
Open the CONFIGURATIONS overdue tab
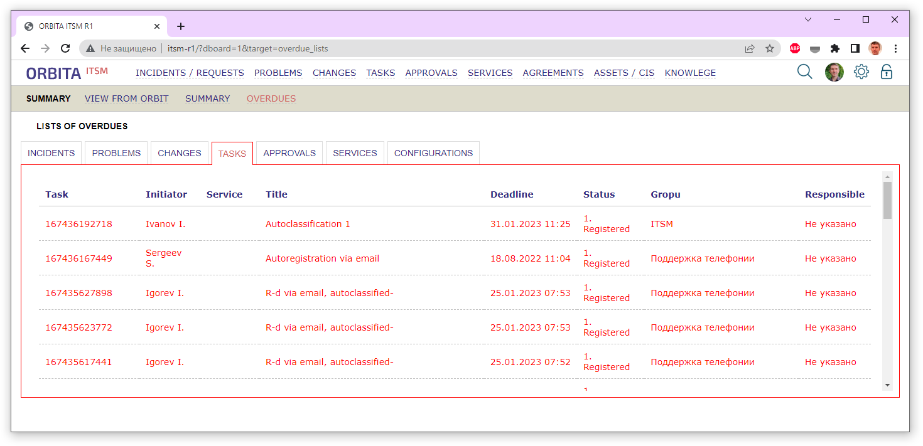(x=433, y=153)
